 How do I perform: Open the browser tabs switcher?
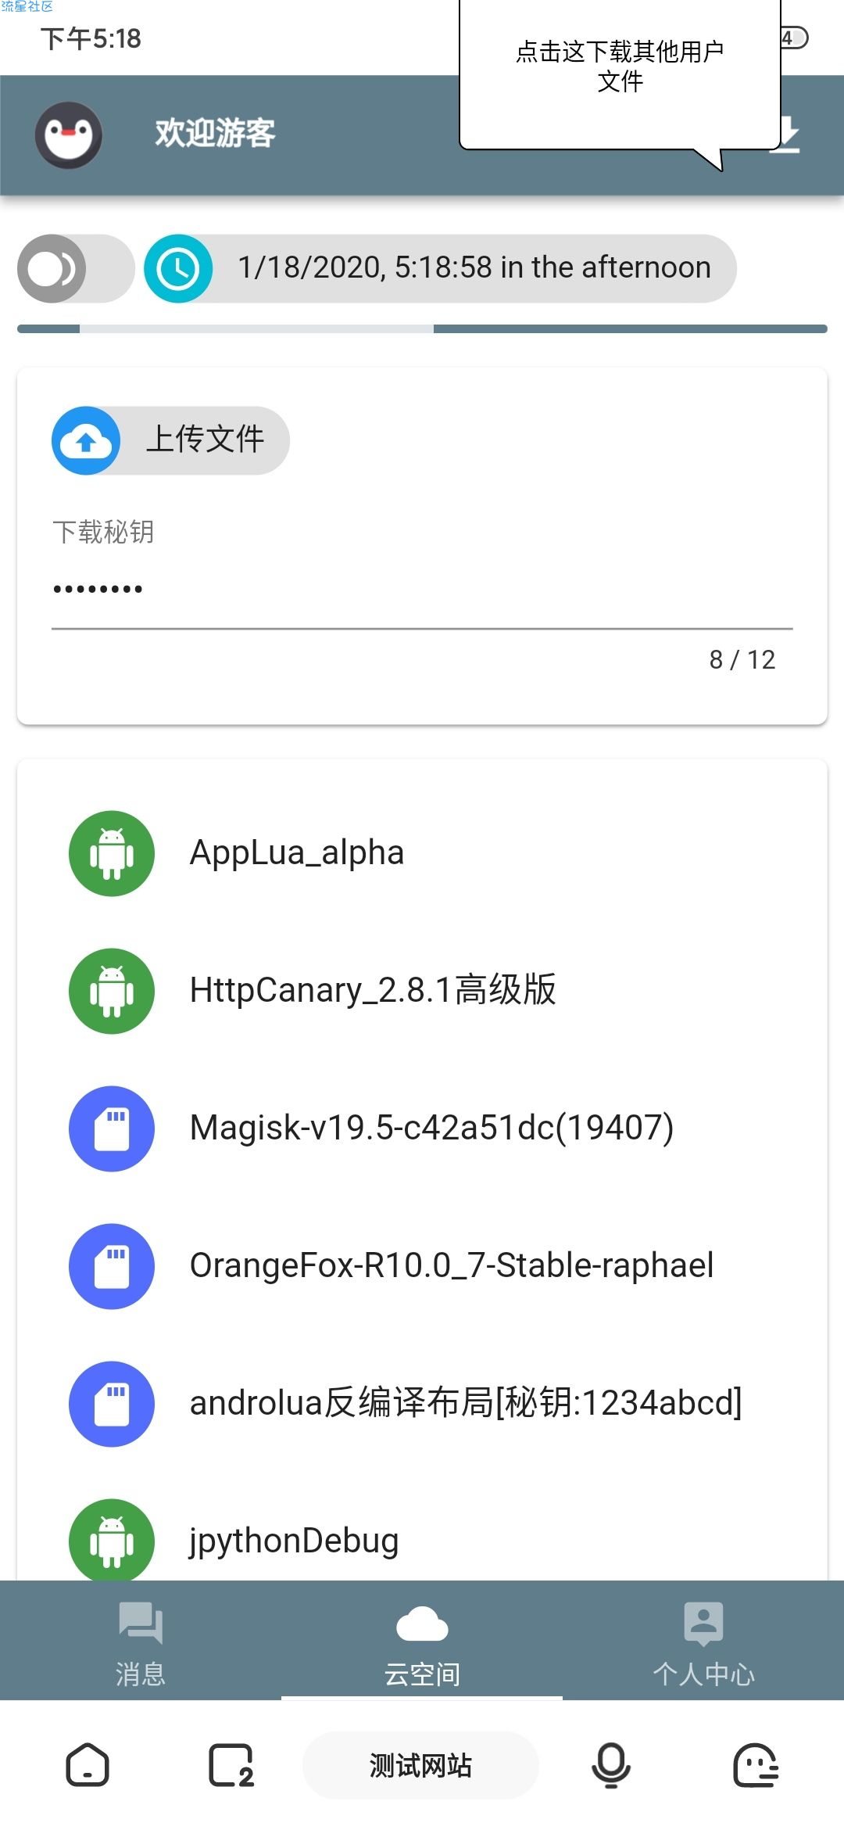pyautogui.click(x=231, y=1765)
